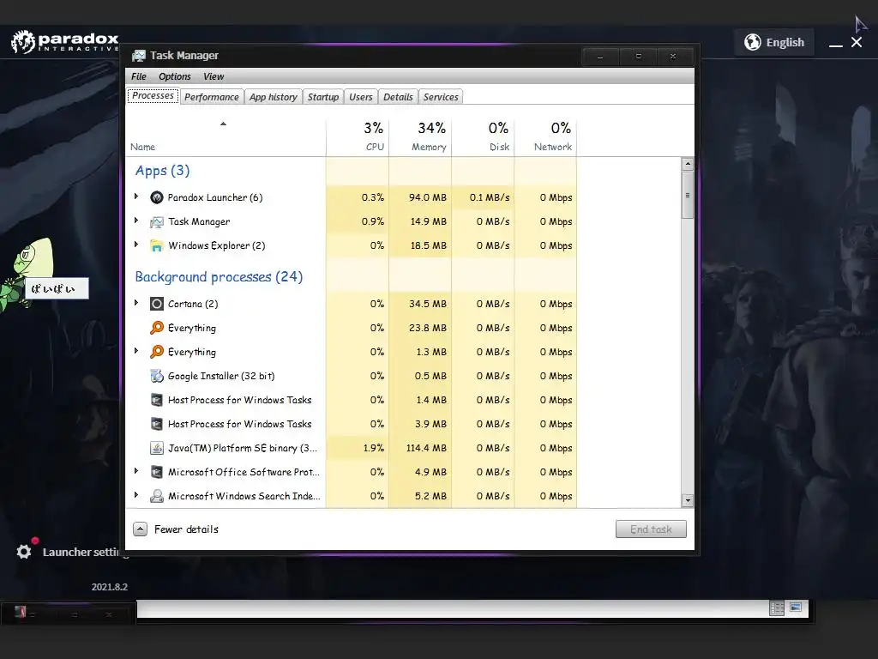Screen dimensions: 878x659
Task: Click the Google Installer icon
Action: click(x=157, y=376)
